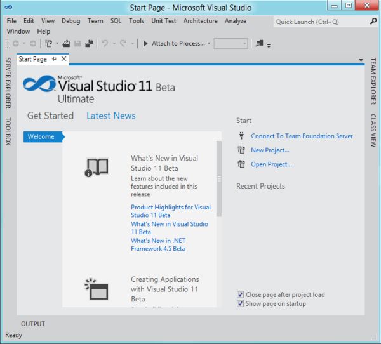Click the plug icon beside Connect To Team Foundation Server
381x344 pixels.
click(241, 136)
